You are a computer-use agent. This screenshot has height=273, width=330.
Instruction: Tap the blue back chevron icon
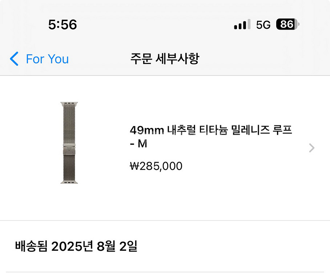pos(14,59)
